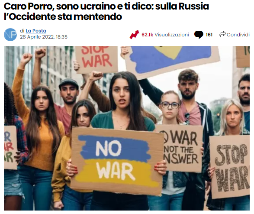Click the 161 comments count
Image resolution: width=254 pixels, height=214 pixels.
[209, 35]
